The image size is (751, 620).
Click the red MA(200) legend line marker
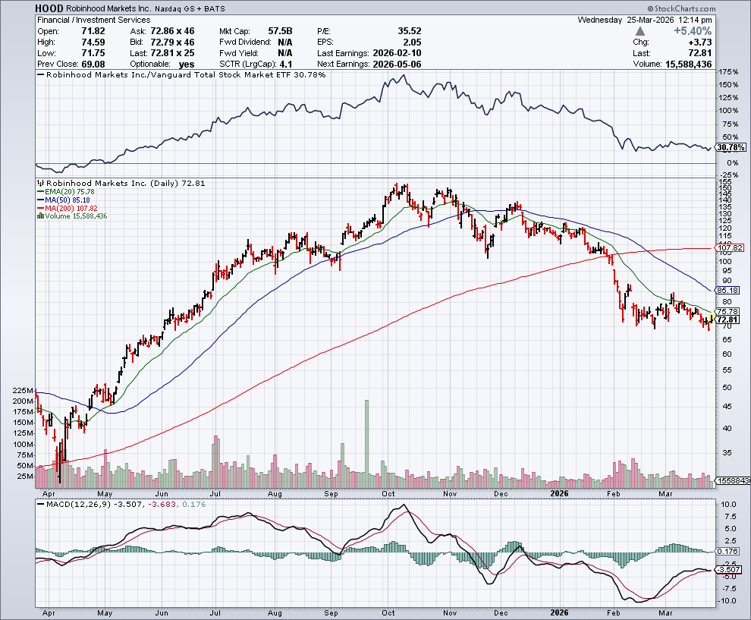[x=41, y=209]
